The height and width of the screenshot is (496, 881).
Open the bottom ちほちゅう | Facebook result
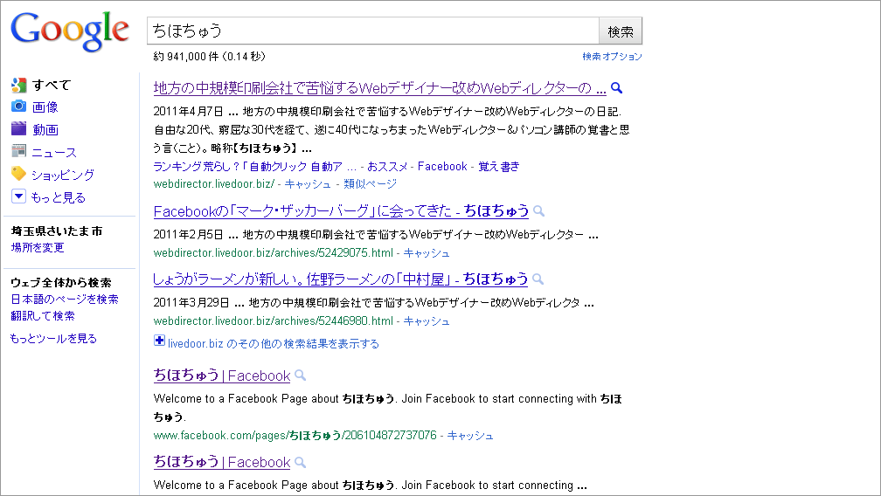click(222, 462)
